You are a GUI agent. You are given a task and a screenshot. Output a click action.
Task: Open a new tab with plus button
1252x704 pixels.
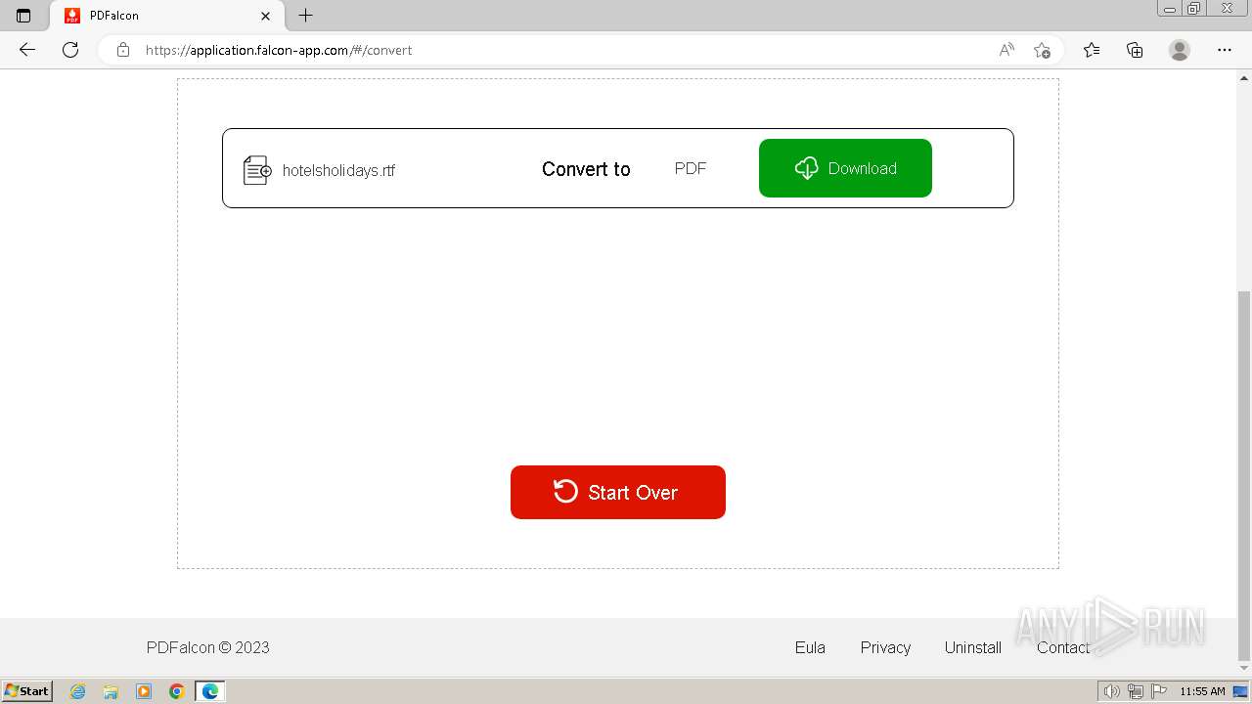coord(306,16)
